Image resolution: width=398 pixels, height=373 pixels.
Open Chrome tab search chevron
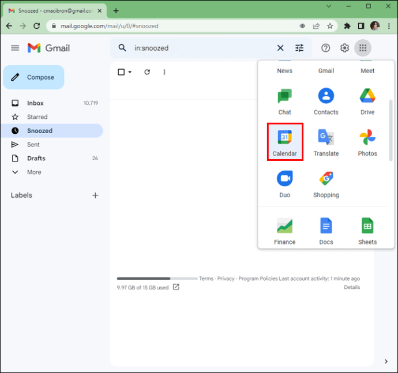[x=328, y=6]
